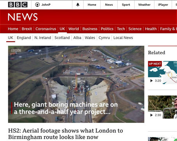Viewport: 177px width, 141px height.
Task: Open N. Ireland sub-section
Action: click(42, 38)
